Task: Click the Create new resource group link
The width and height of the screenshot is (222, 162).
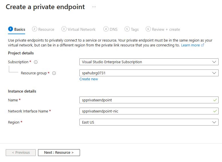Action: click(89, 79)
